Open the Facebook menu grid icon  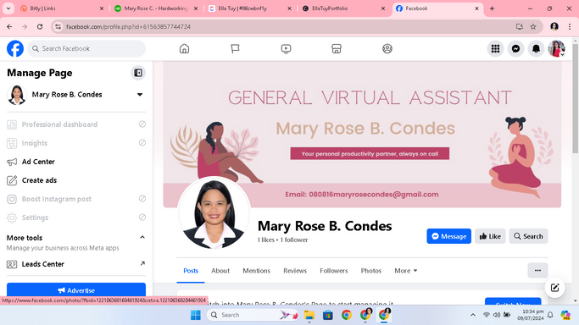(x=495, y=48)
